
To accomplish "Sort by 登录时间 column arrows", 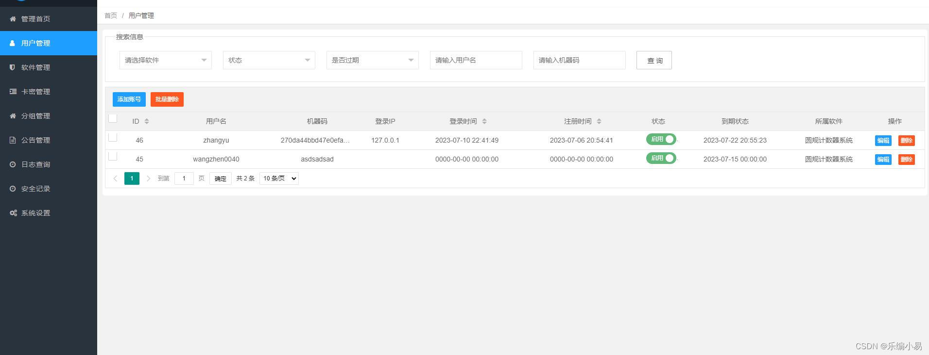I will [x=484, y=121].
